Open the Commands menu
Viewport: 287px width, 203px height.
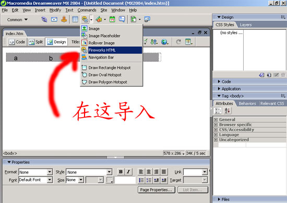(87, 10)
